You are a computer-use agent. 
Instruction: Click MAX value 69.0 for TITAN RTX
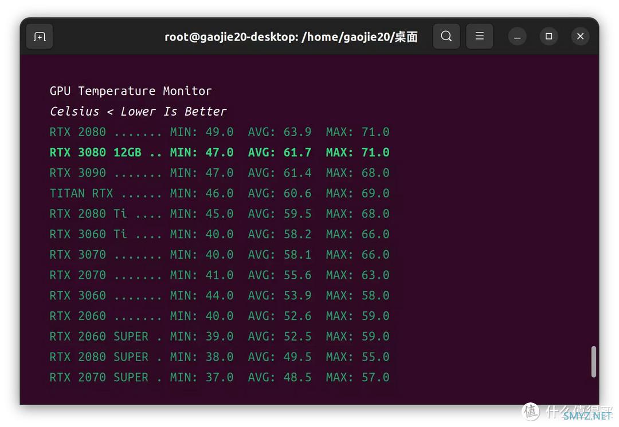tap(375, 193)
